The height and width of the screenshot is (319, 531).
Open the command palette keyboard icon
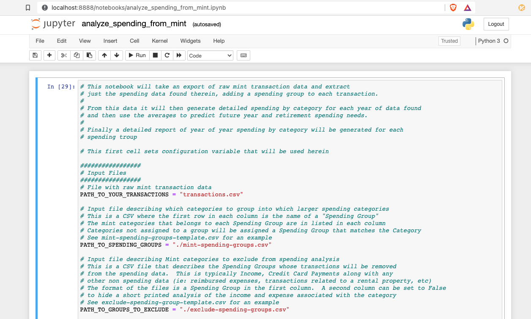pyautogui.click(x=243, y=55)
